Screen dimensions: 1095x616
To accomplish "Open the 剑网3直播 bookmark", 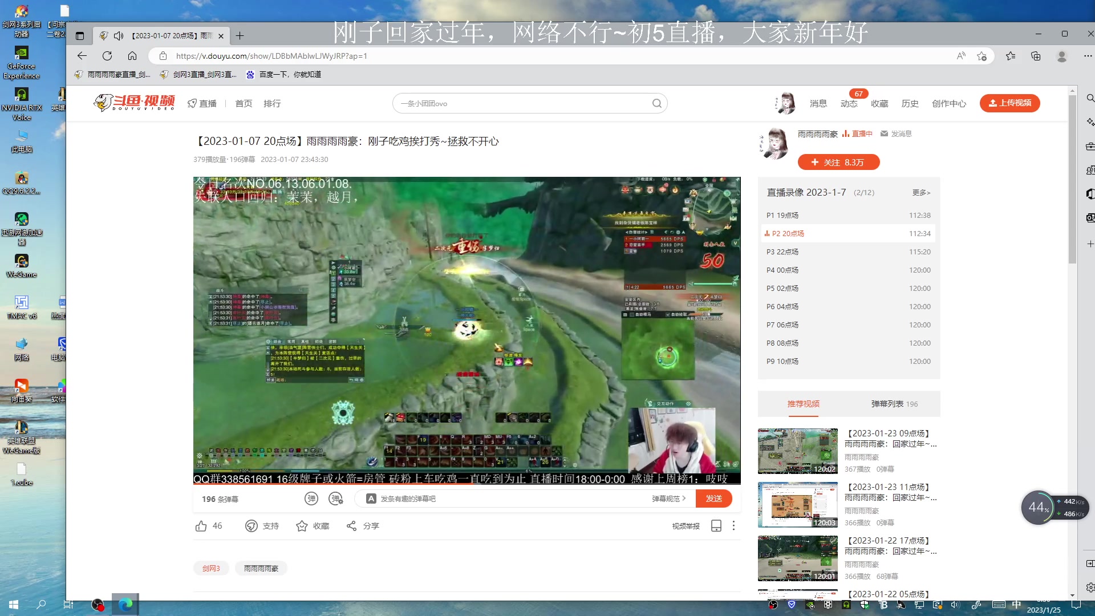I will 198,75.
